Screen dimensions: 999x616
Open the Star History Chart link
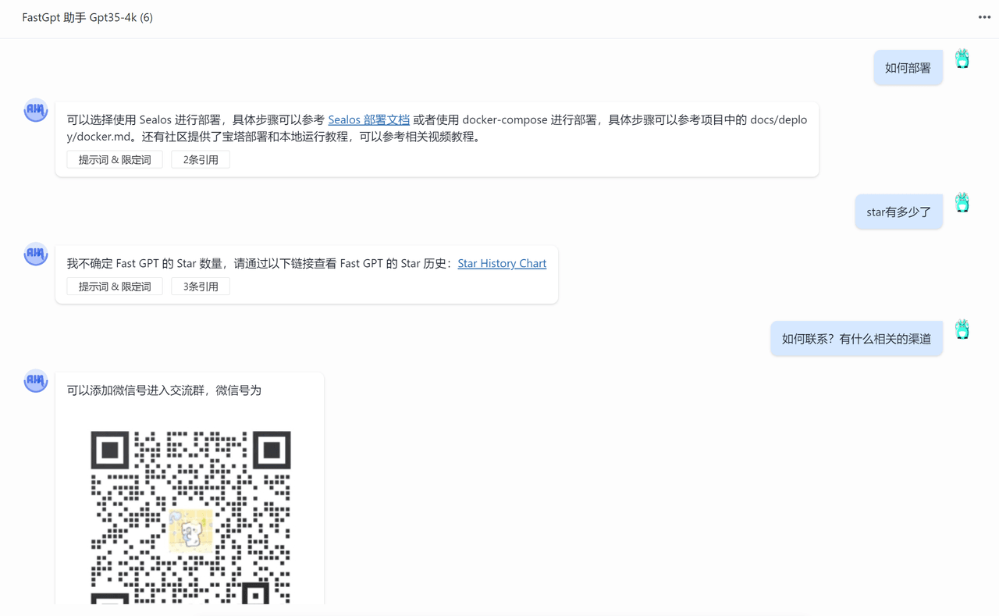pyautogui.click(x=502, y=263)
